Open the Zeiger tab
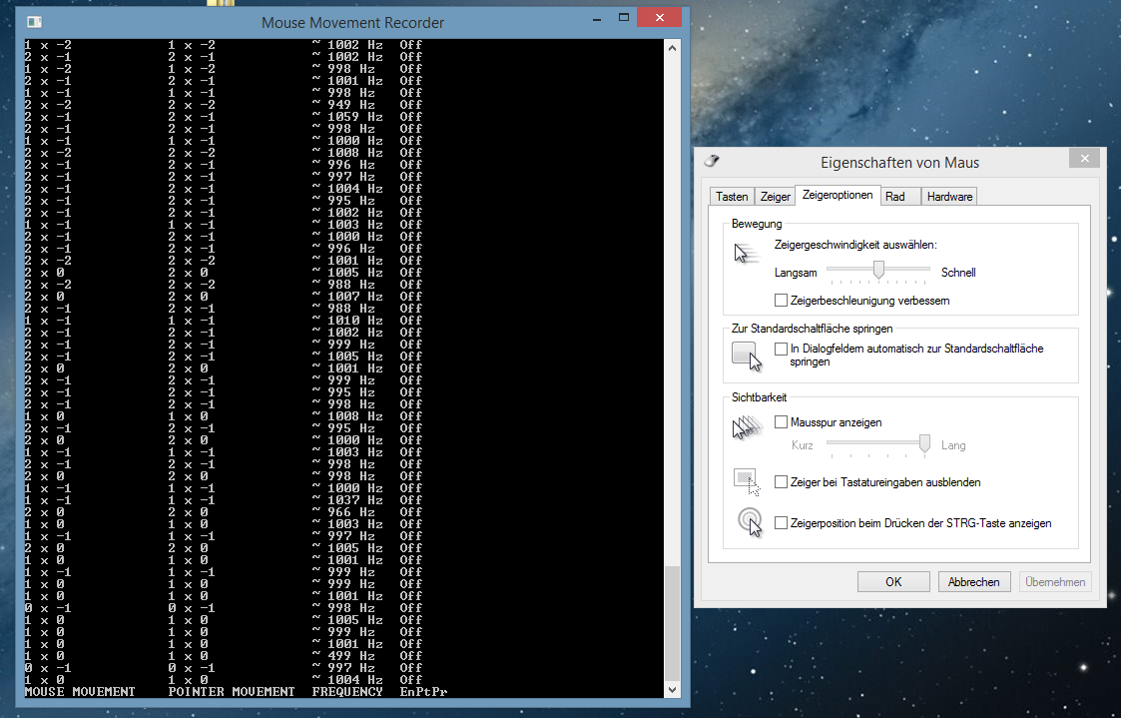The width and height of the screenshot is (1121, 718). (x=775, y=197)
